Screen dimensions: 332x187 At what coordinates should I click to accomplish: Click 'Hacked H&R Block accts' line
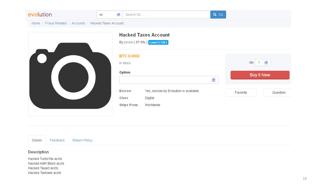[x=46, y=163]
